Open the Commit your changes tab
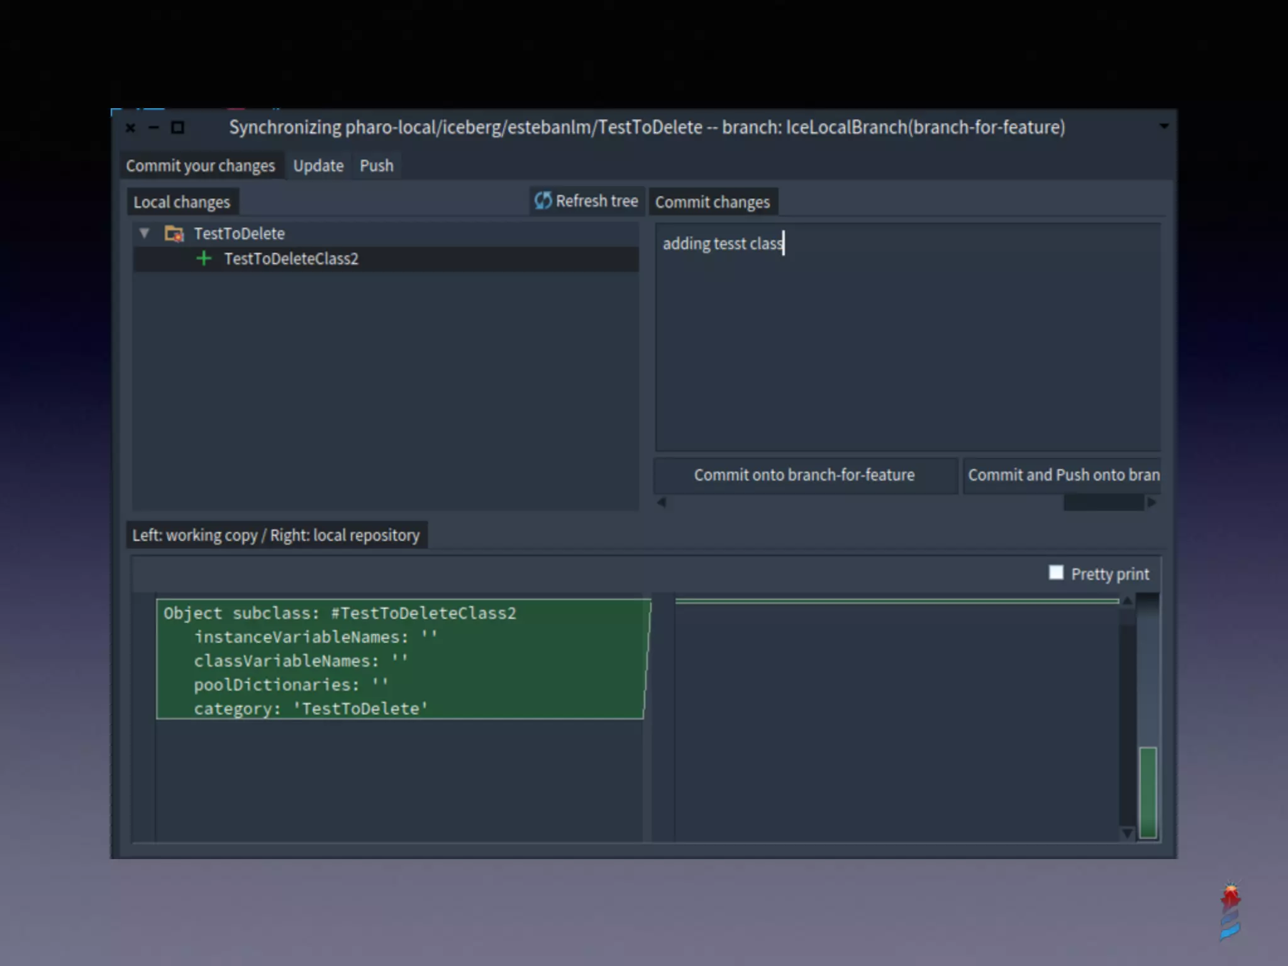The height and width of the screenshot is (966, 1288). [200, 166]
